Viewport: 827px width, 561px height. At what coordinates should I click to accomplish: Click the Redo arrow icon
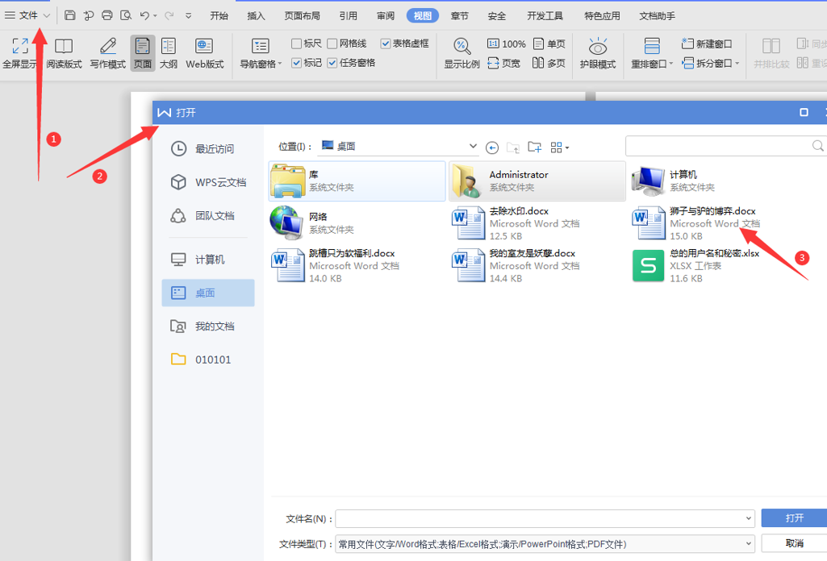point(169,16)
